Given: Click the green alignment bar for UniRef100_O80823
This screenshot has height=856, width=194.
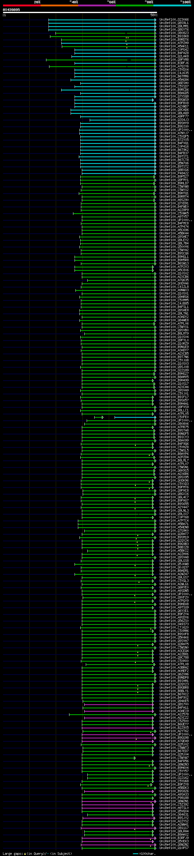Looking at the screenshot, I should point(106,33).
